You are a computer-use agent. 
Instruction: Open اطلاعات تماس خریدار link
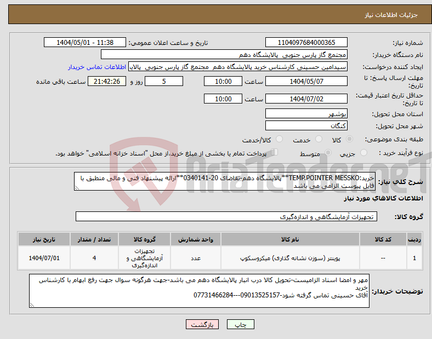(97, 67)
